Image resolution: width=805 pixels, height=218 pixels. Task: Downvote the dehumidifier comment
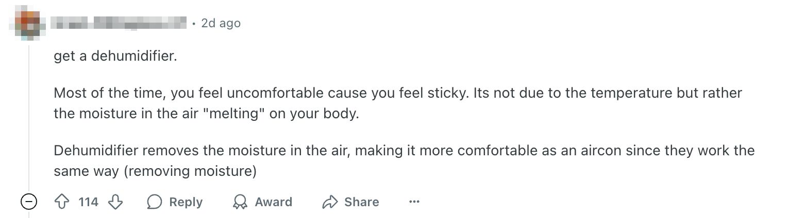tap(115, 202)
